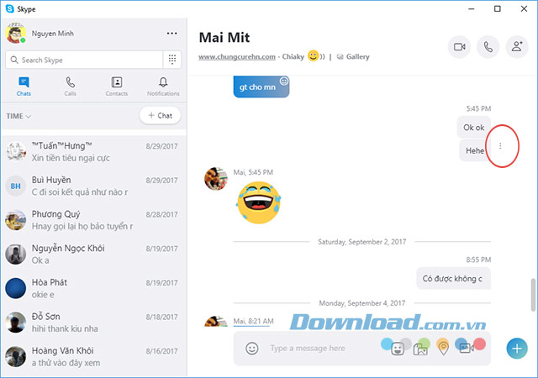
Task: Switch to the Chats tab
Action: point(24,86)
